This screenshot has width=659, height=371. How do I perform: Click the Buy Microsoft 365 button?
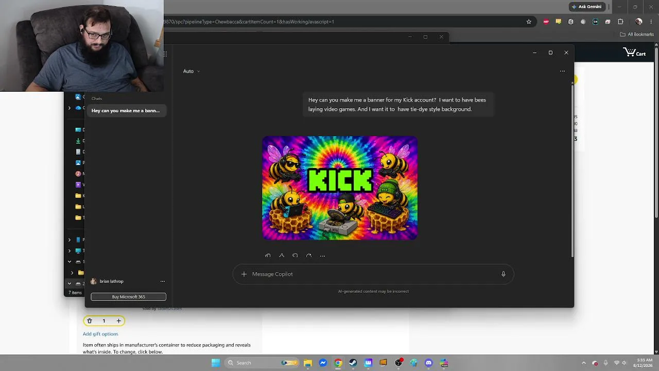pyautogui.click(x=129, y=297)
